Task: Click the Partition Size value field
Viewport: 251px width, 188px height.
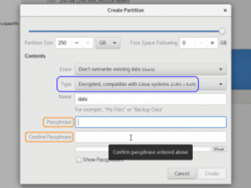Action: point(63,43)
